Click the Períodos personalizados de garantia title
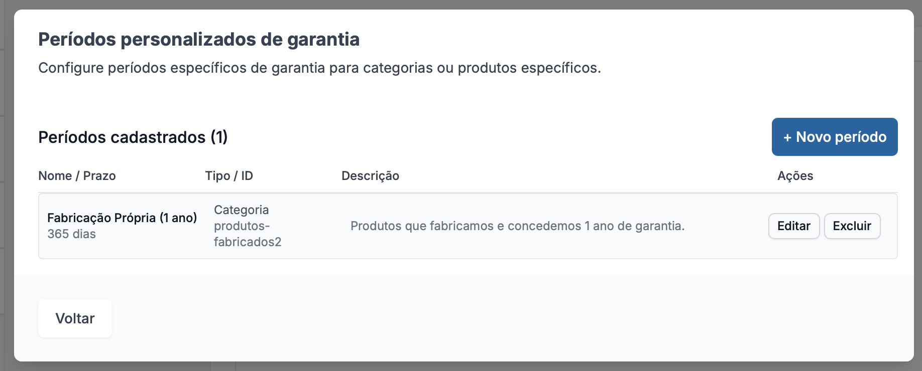 pos(199,39)
